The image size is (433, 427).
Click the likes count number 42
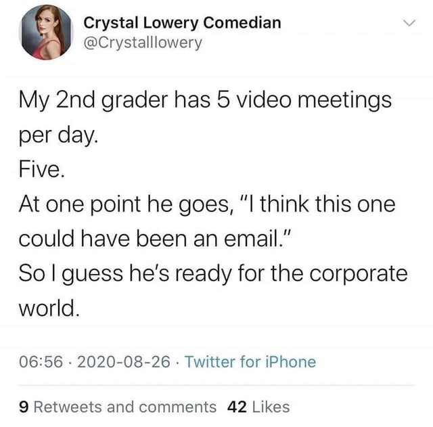click(x=237, y=407)
